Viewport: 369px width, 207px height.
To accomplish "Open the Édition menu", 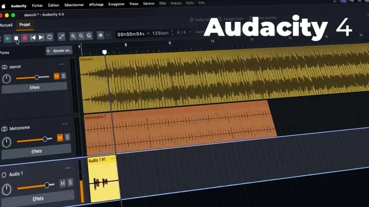I will (54, 5).
